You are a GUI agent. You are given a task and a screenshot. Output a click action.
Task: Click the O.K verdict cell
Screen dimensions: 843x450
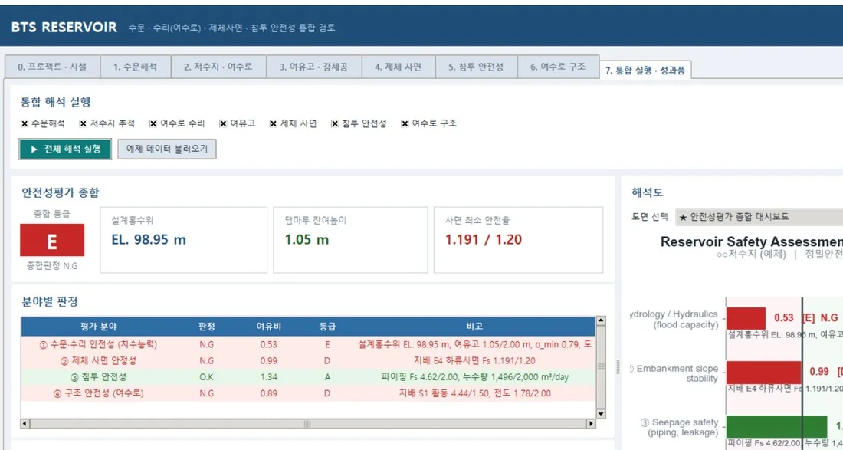206,377
